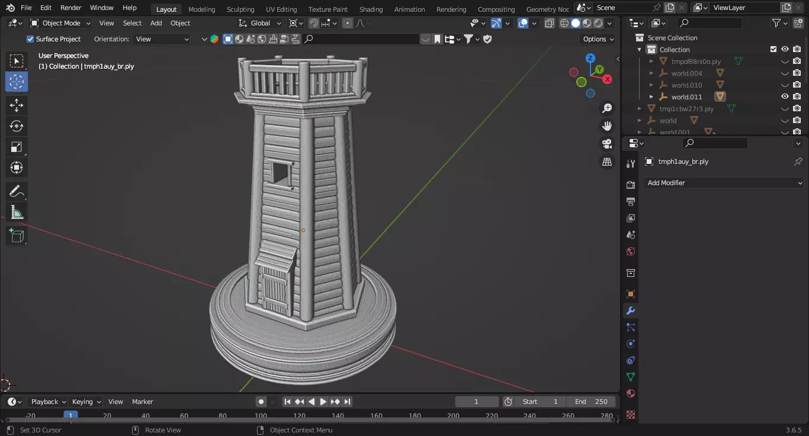
Task: Select the Add Cube tool
Action: (17, 236)
